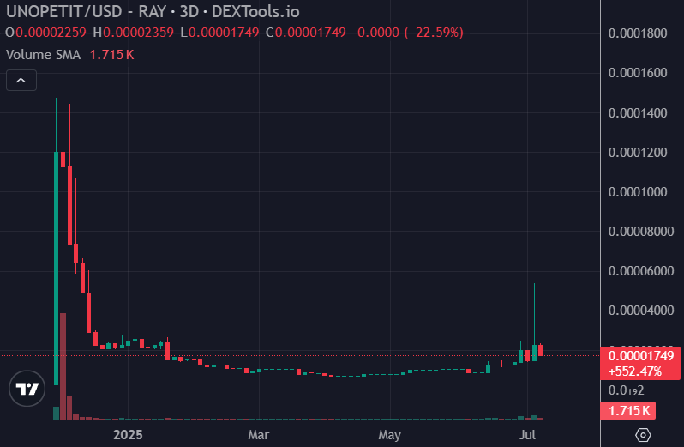This screenshot has height=447, width=684.
Task: Click the 0.0001200 price axis label
Action: click(x=638, y=153)
